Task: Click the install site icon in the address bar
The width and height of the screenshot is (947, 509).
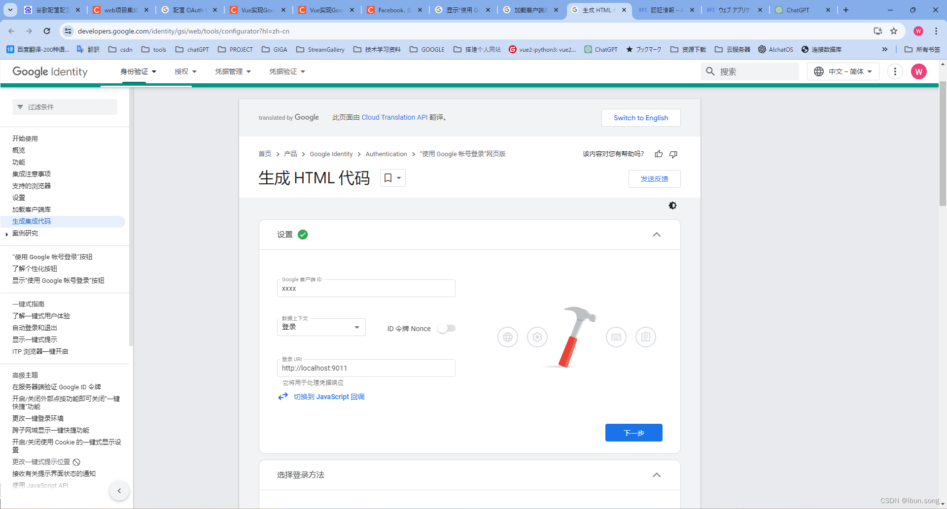Action: click(x=877, y=31)
